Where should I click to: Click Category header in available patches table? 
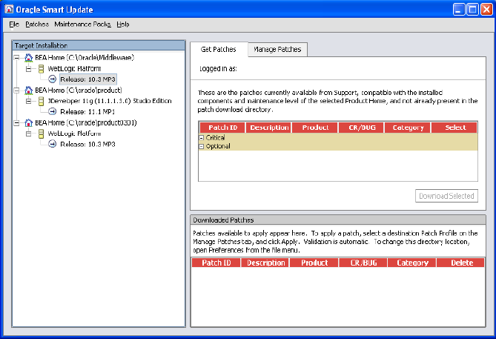pyautogui.click(x=408, y=128)
